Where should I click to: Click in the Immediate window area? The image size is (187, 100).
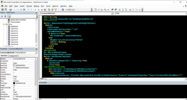coord(113,91)
